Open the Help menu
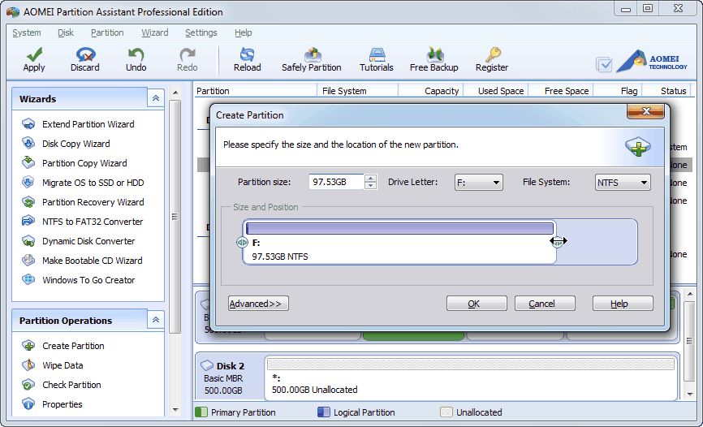This screenshot has height=427, width=703. click(243, 32)
